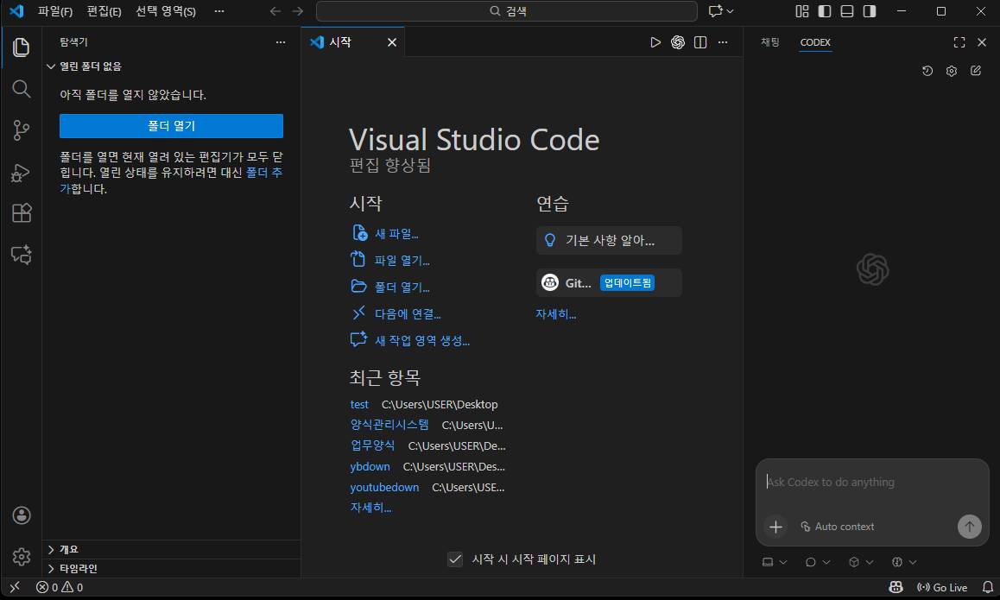Open chat dropdown arrow in title bar
The image size is (1000, 600).
731,11
